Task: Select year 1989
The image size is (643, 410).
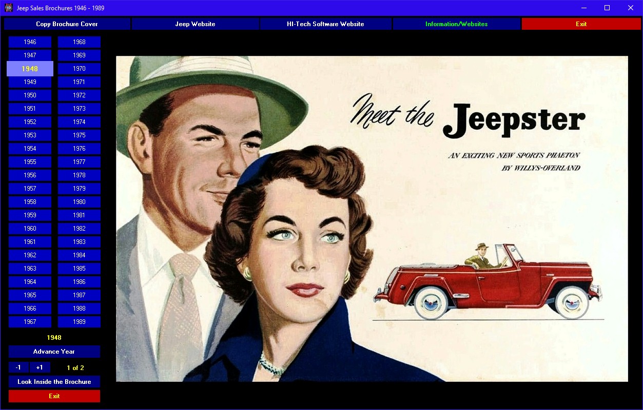Action: click(79, 322)
